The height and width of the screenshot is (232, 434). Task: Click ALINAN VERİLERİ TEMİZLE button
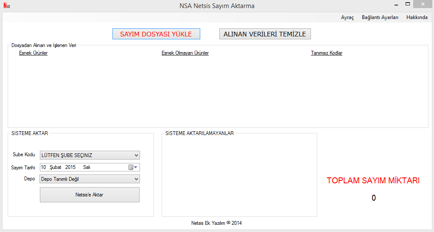[265, 34]
